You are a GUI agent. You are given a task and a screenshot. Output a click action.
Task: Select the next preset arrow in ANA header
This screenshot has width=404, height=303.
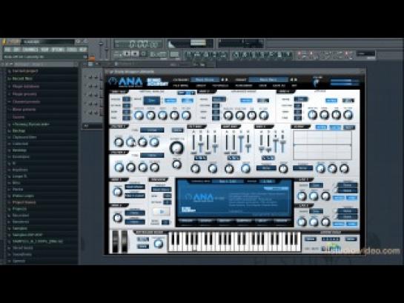296,80
